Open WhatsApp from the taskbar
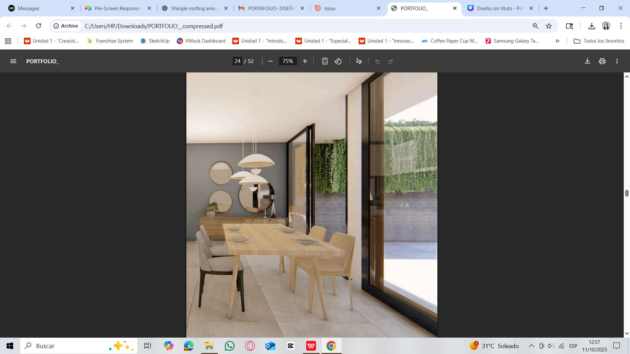The width and height of the screenshot is (630, 354). pos(230,346)
